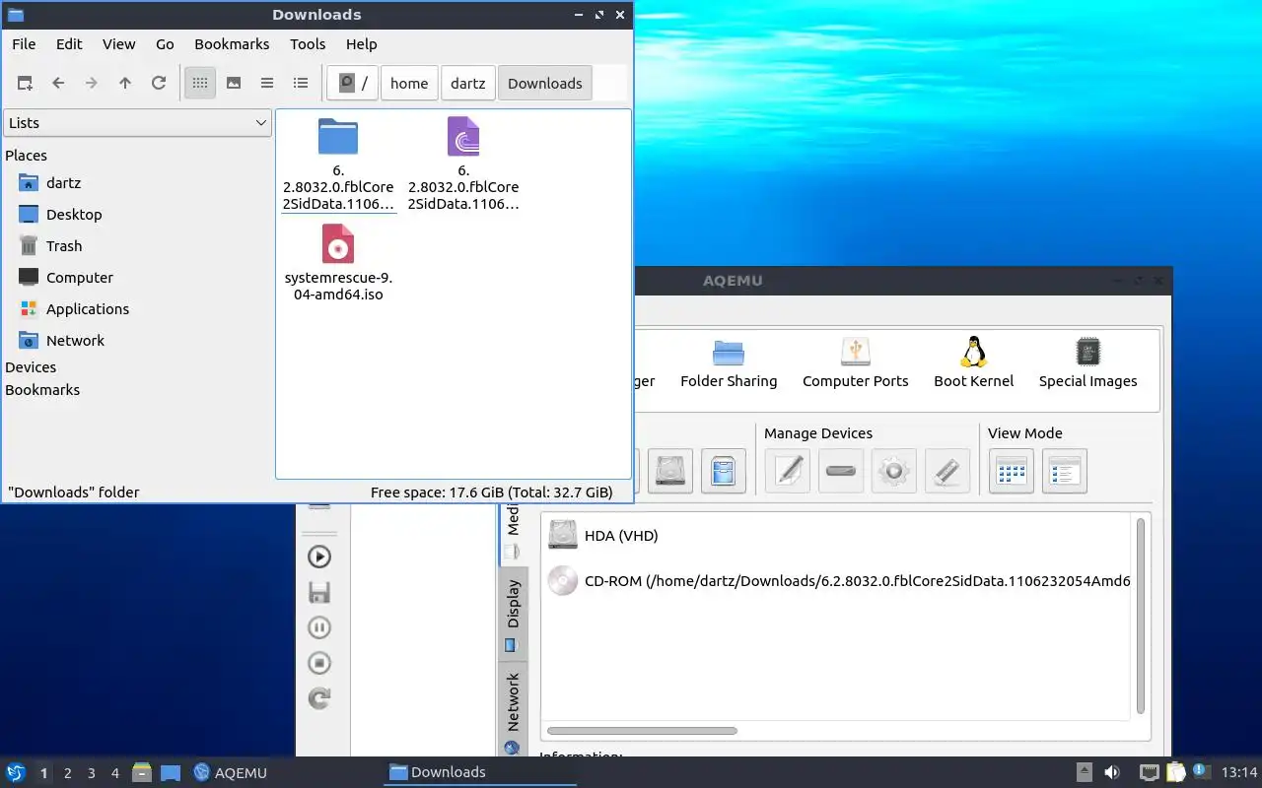Stop the virtual machine
Screen dimensions: 1262x788
[x=319, y=663]
